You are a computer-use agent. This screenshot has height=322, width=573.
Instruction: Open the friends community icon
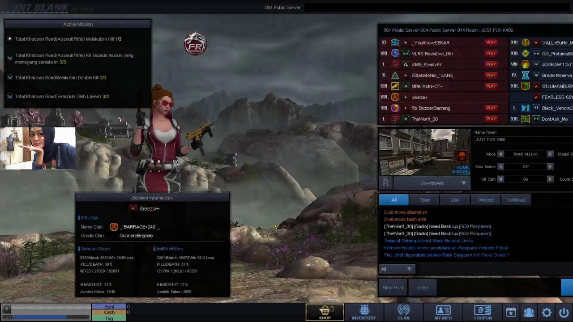coord(529,313)
